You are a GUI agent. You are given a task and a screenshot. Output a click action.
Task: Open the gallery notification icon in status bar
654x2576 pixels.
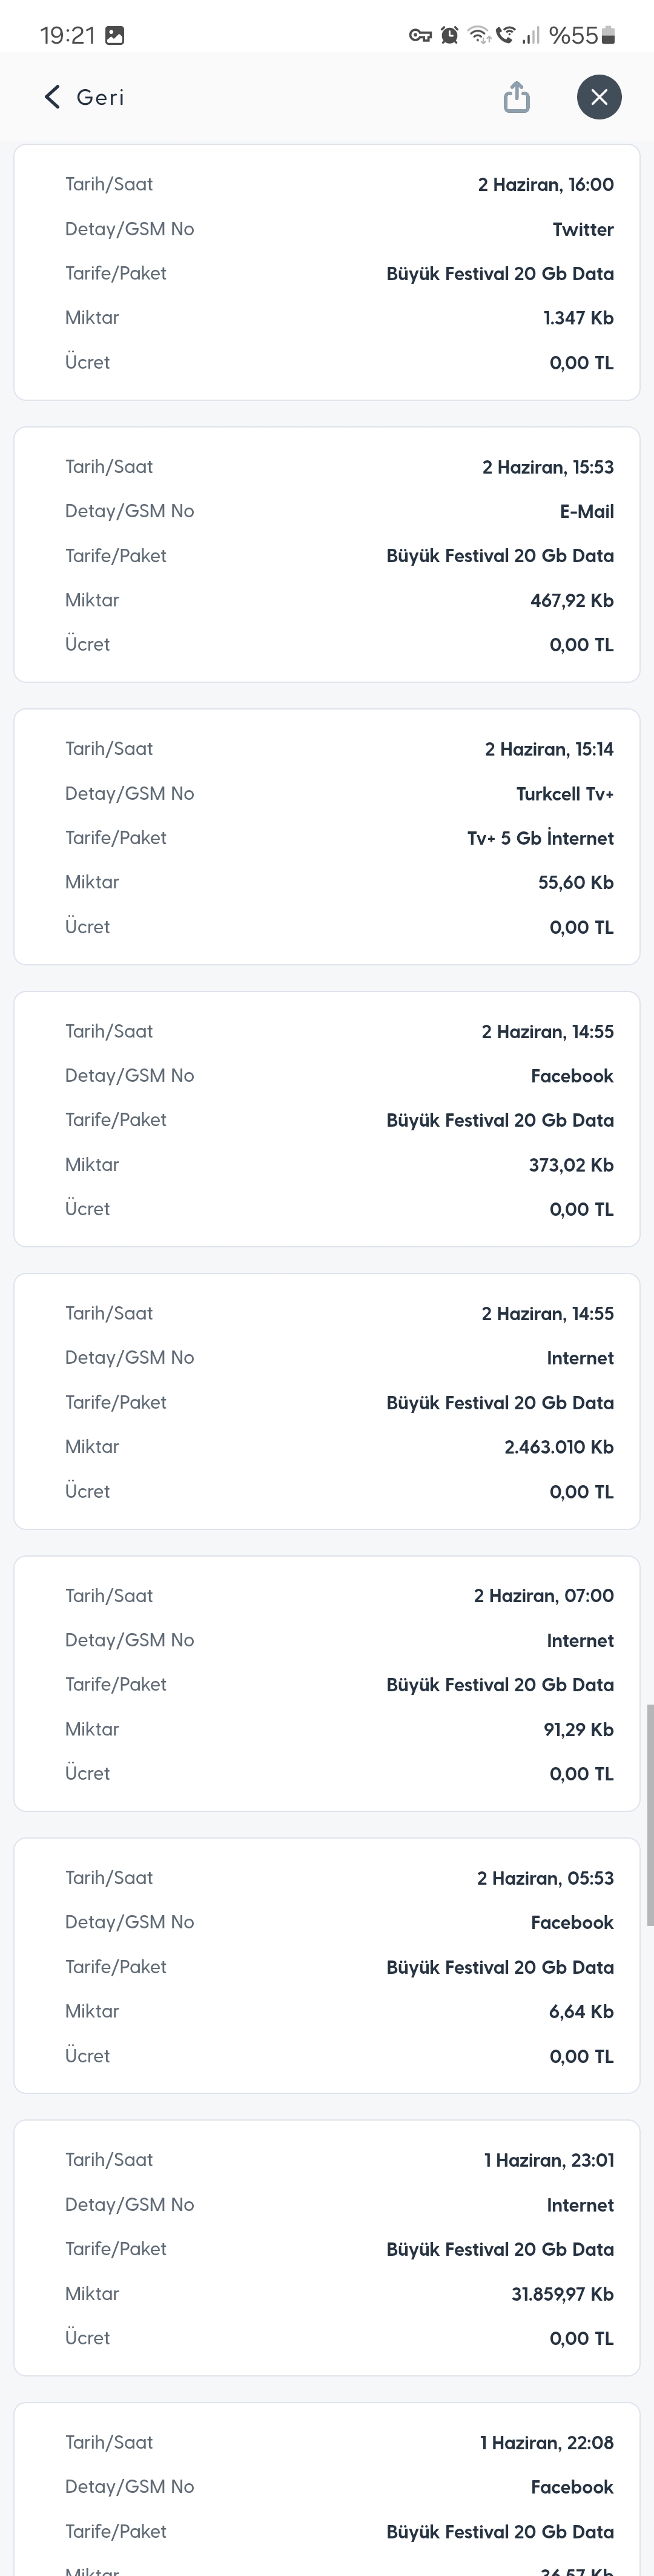[115, 36]
